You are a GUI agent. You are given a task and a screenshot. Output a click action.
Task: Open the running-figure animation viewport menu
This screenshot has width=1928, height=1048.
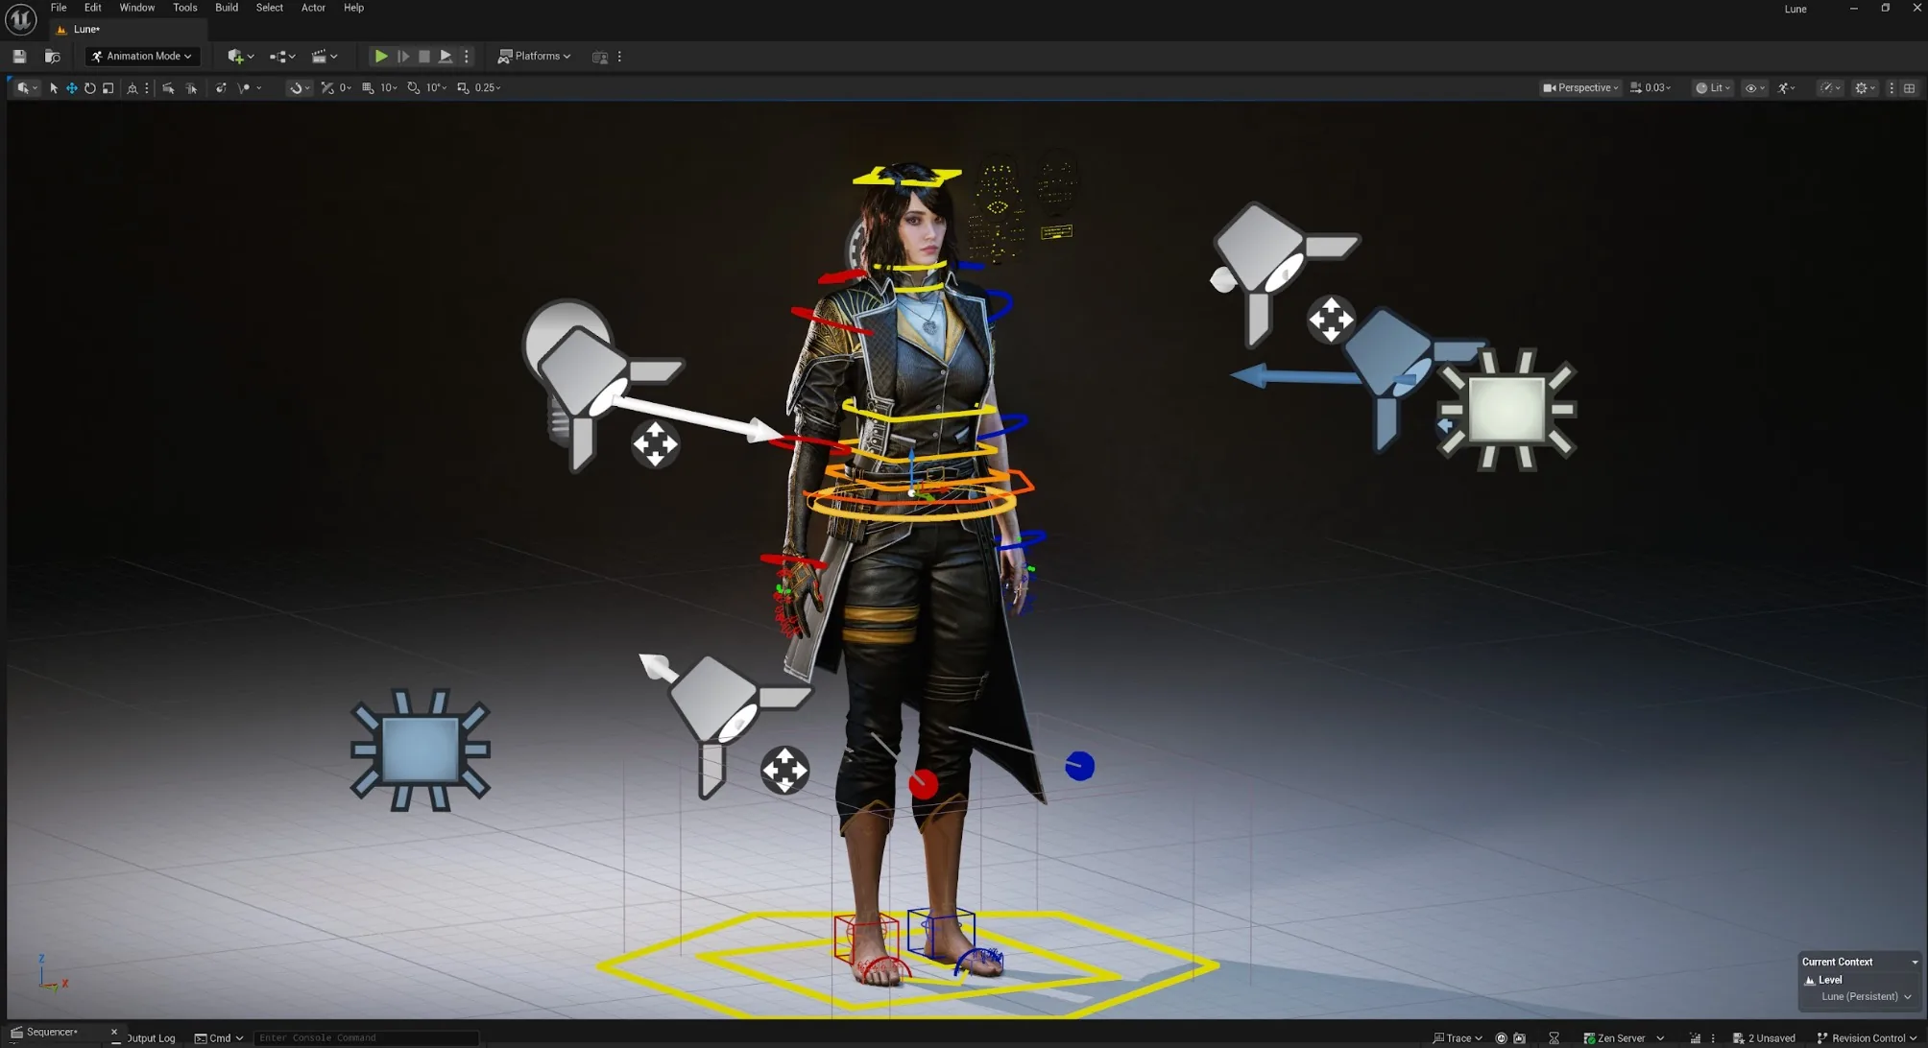coord(1787,88)
